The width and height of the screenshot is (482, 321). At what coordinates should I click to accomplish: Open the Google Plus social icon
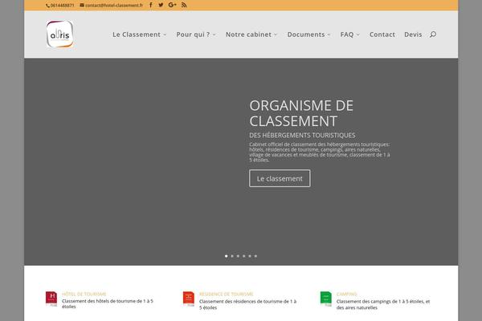[x=172, y=5]
